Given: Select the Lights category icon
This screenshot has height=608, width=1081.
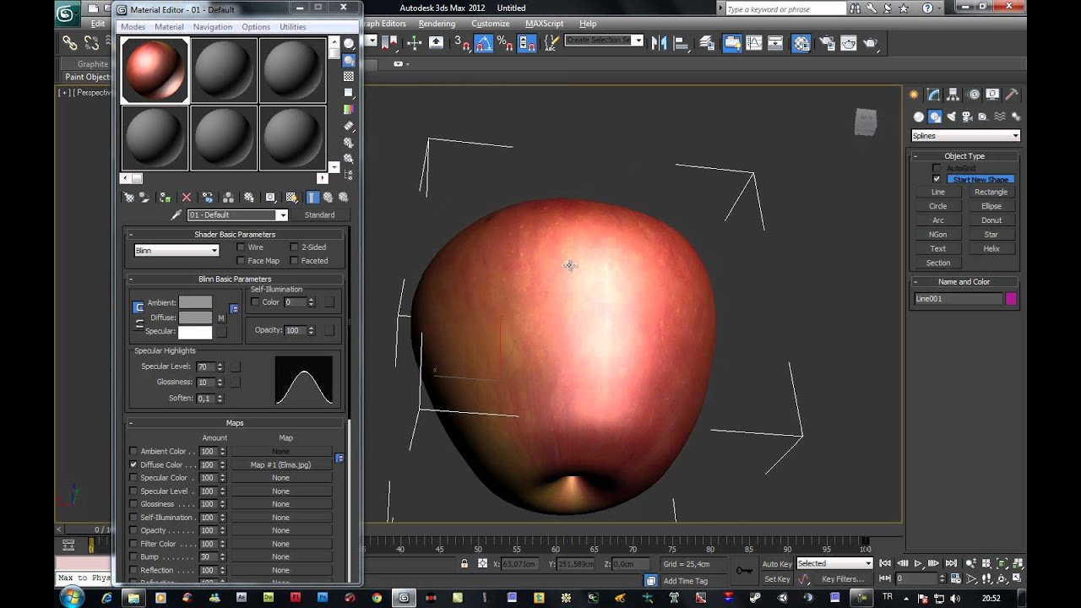Looking at the screenshot, I should coord(952,117).
